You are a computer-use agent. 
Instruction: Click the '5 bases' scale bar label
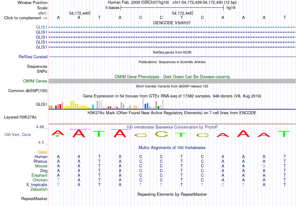pos(112,8)
